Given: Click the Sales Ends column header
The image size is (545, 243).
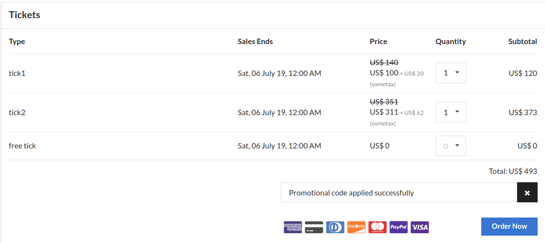Looking at the screenshot, I should (x=255, y=42).
